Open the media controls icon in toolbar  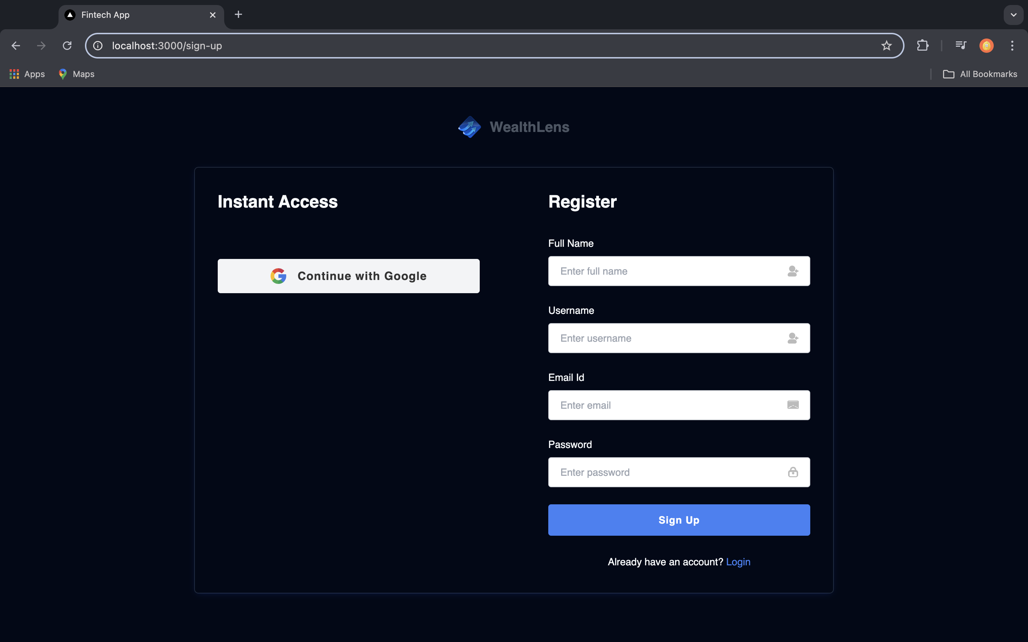961,45
